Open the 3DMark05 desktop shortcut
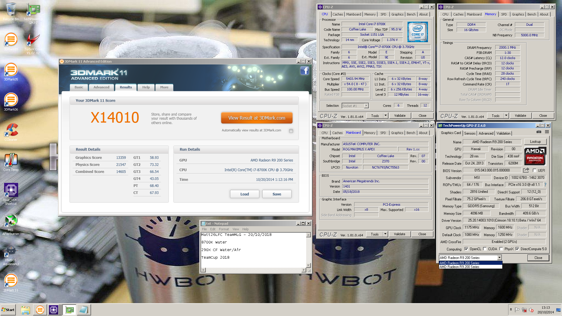 (x=11, y=72)
